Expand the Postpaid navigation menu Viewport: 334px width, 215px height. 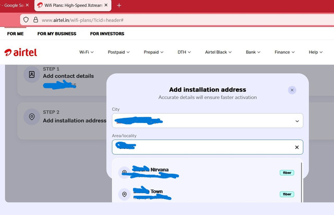118,52
